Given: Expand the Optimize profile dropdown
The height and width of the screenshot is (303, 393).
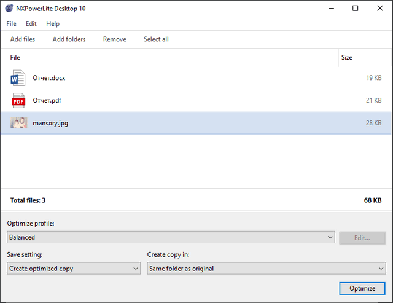Looking at the screenshot, I should 170,237.
